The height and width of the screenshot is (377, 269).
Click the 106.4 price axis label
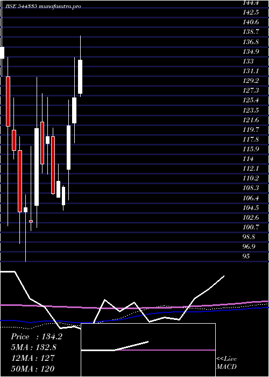point(251,198)
